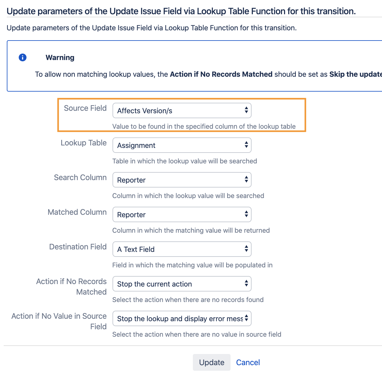Screen dimensions: 382x380
Task: Open the Search Column dropdown
Action: coord(182,180)
